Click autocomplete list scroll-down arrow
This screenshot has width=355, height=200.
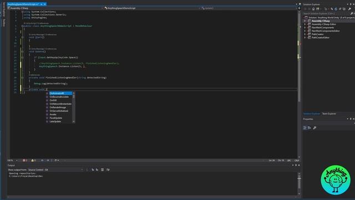pos(74,122)
